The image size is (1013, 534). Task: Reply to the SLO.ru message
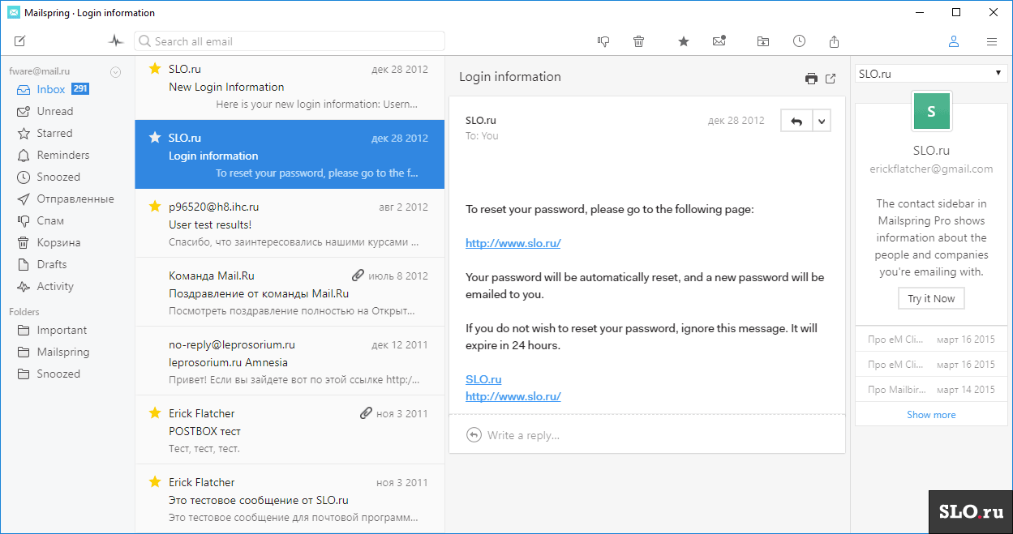point(796,121)
